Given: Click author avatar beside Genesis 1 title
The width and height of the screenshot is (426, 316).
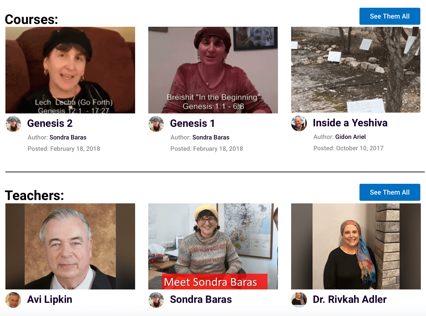Looking at the screenshot, I should 156,124.
